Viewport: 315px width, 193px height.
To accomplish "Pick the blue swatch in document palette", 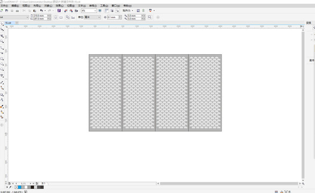I will pyautogui.click(x=19, y=187).
